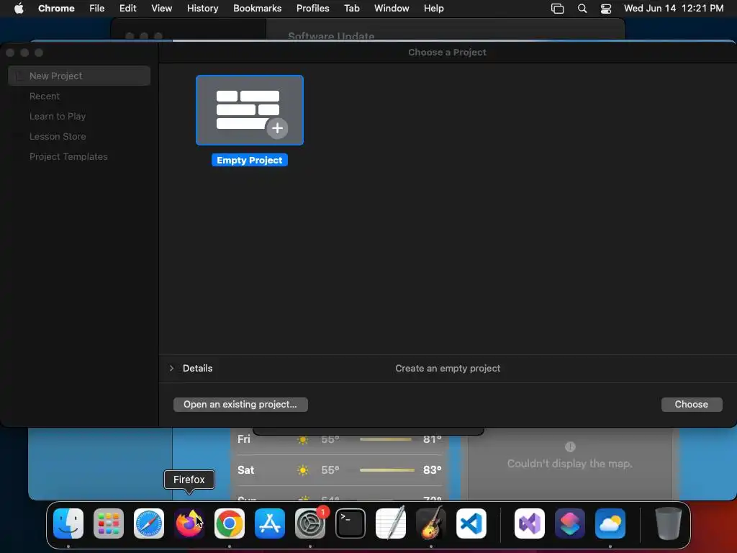Open the View menu
Image resolution: width=737 pixels, height=553 pixels.
[161, 8]
